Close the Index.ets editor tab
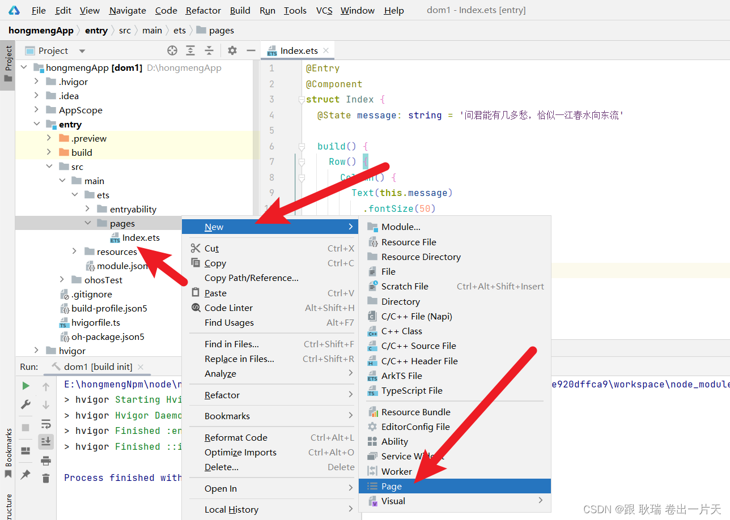730x520 pixels. click(326, 50)
